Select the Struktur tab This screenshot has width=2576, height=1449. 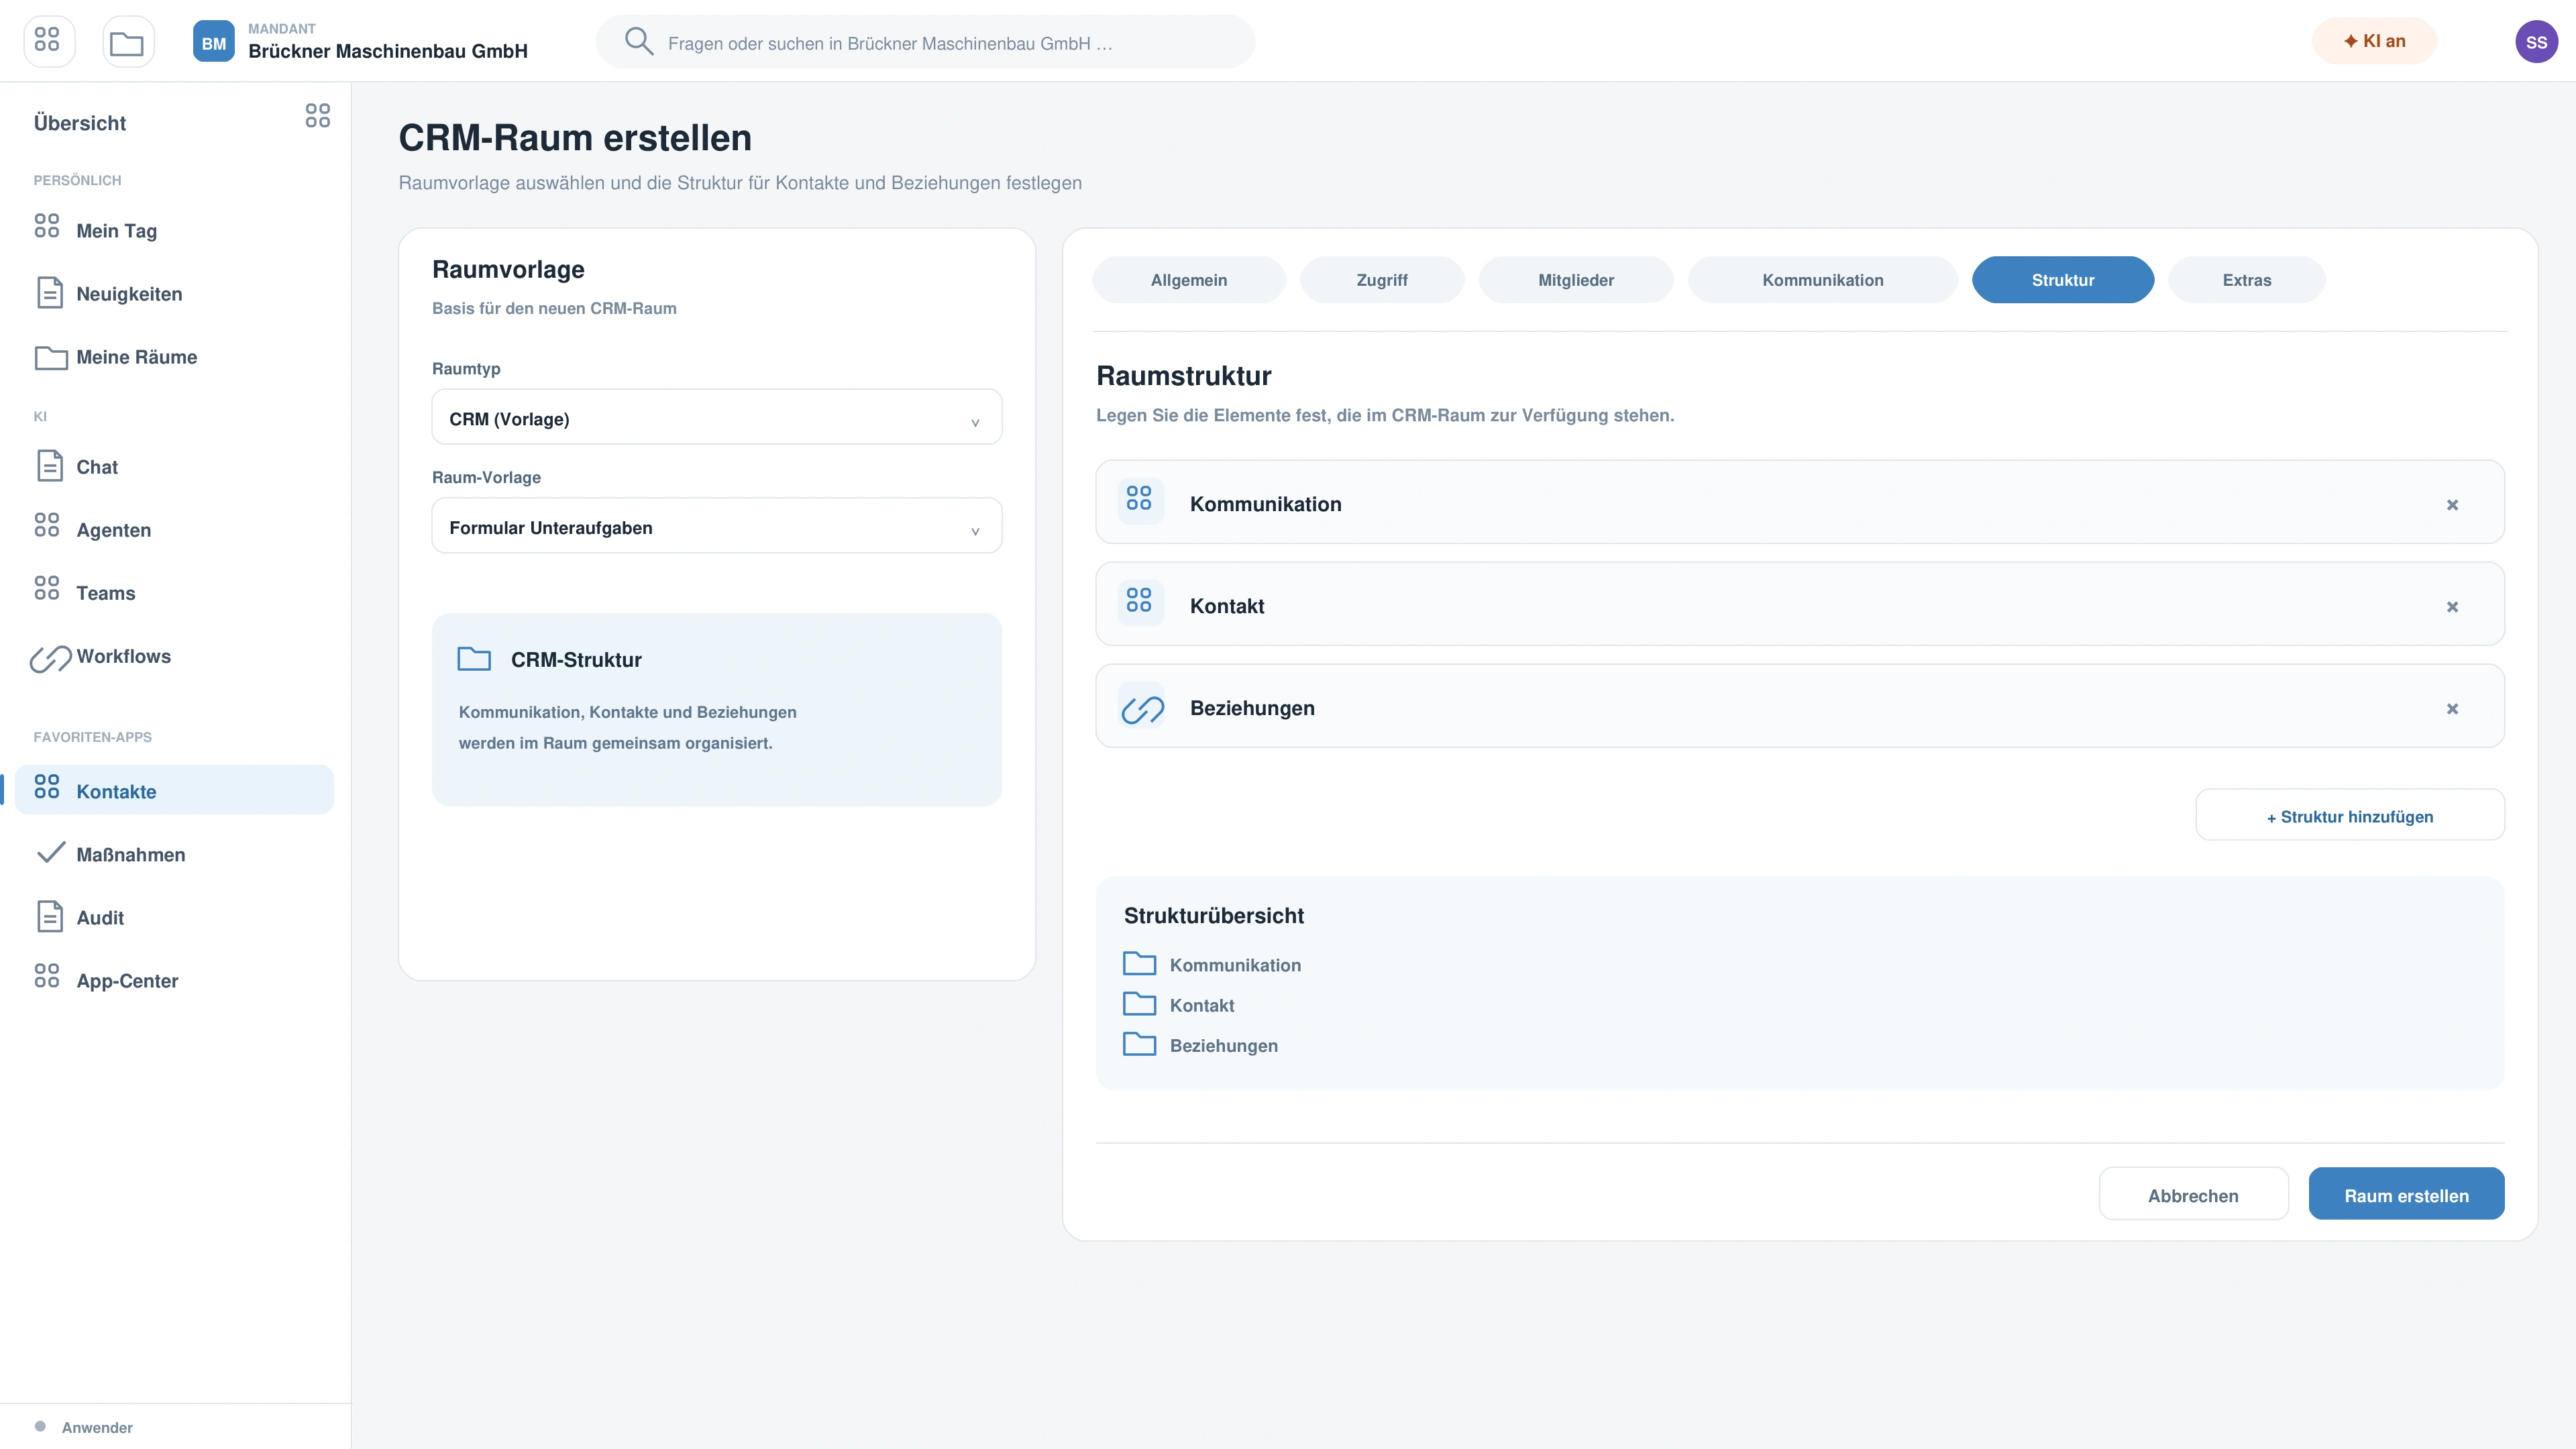pos(2062,280)
